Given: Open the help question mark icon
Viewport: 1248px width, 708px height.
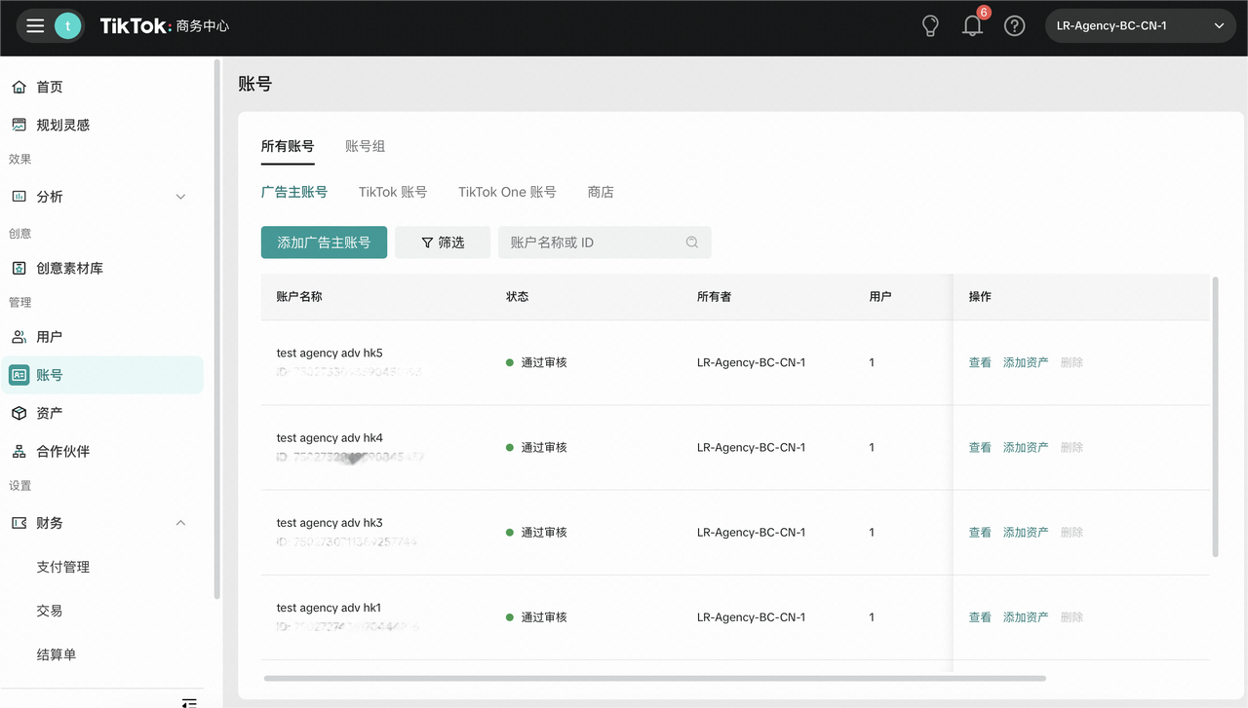Looking at the screenshot, I should [1015, 26].
